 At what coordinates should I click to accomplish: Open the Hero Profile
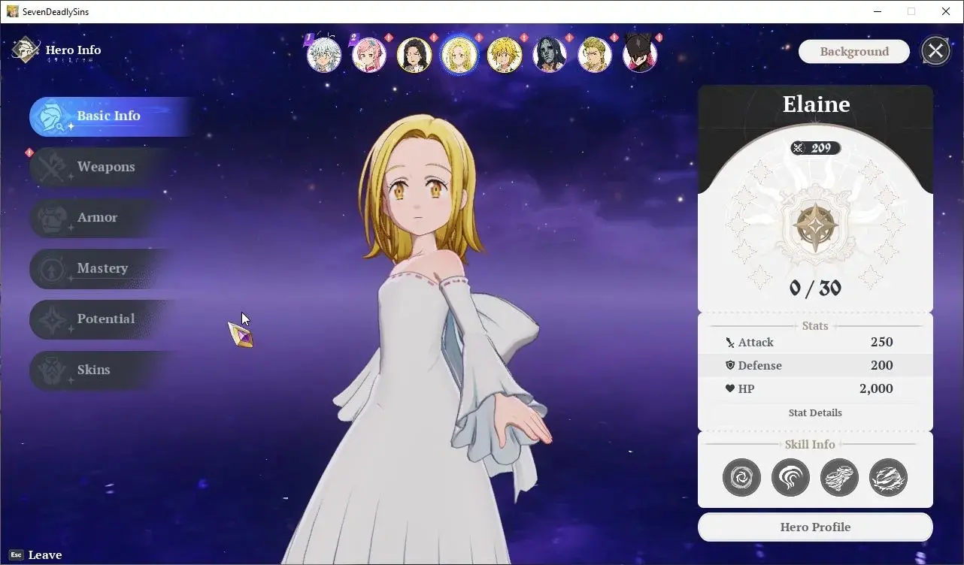pyautogui.click(x=815, y=527)
